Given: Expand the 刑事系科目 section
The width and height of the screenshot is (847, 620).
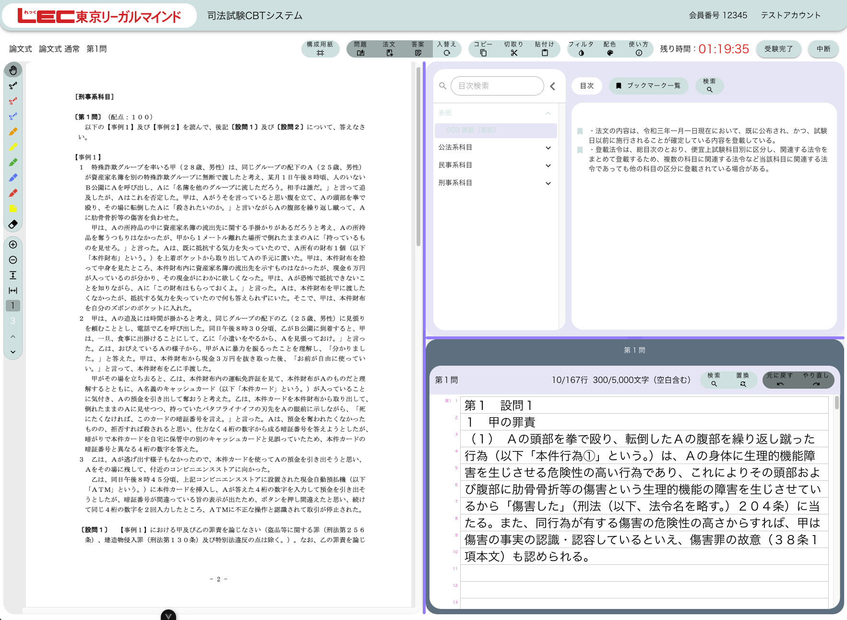Looking at the screenshot, I should (548, 183).
